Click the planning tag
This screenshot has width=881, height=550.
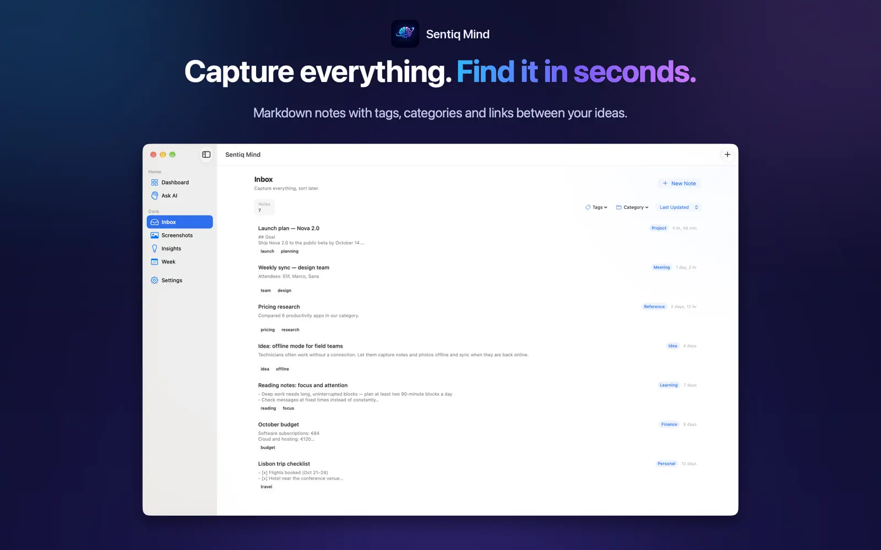pos(290,251)
